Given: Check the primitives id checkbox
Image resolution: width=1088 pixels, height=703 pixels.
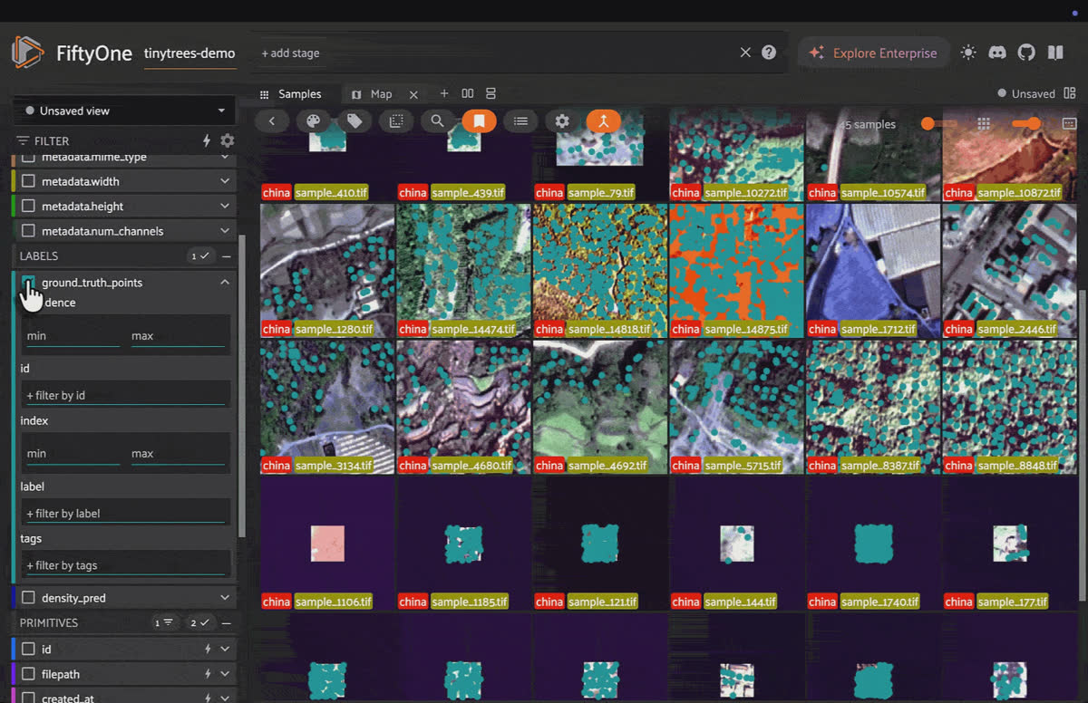Looking at the screenshot, I should point(28,650).
